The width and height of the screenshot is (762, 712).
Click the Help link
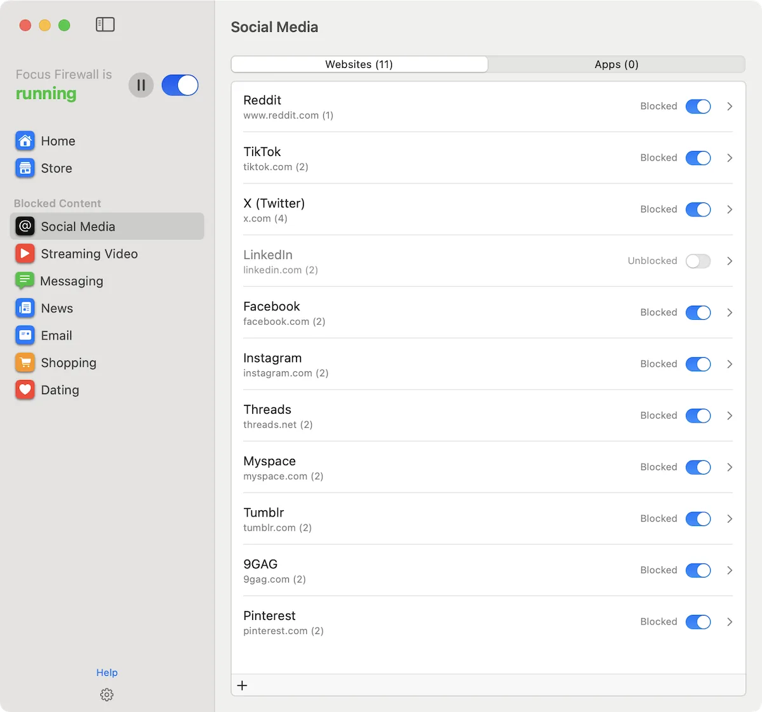tap(107, 673)
